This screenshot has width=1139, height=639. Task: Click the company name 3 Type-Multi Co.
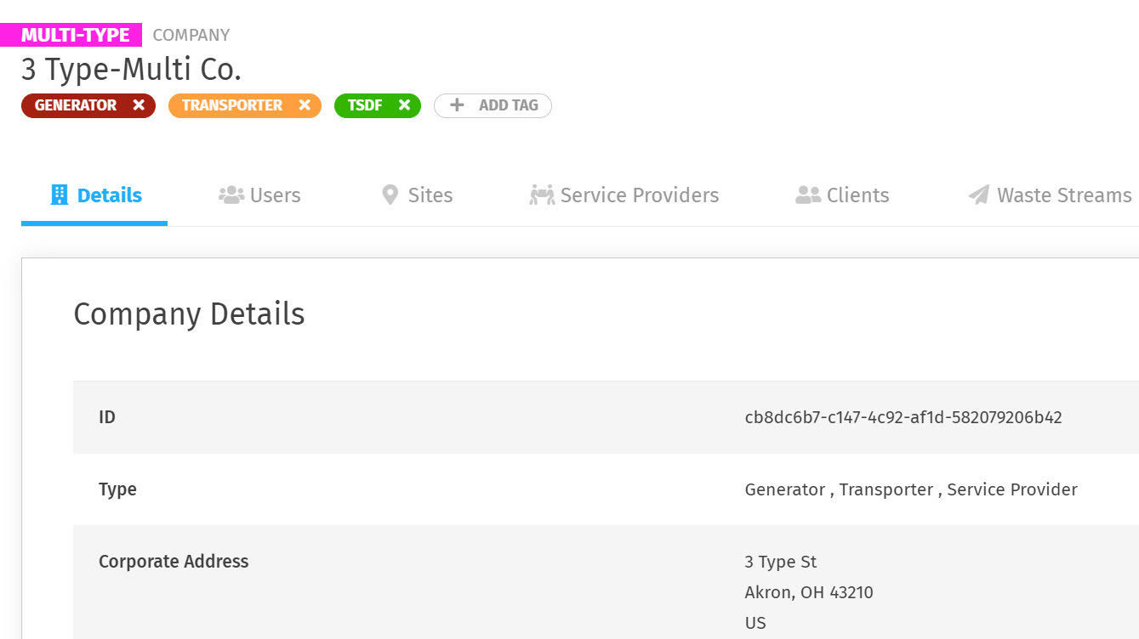point(132,69)
